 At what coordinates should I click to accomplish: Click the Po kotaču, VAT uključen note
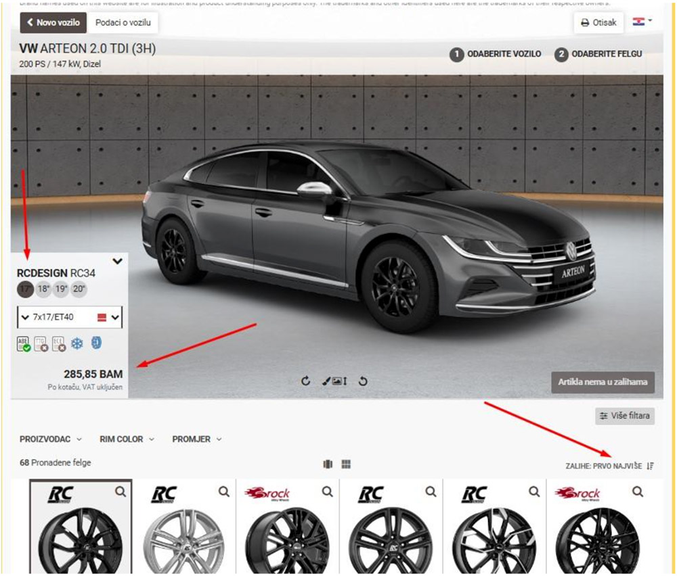point(85,387)
